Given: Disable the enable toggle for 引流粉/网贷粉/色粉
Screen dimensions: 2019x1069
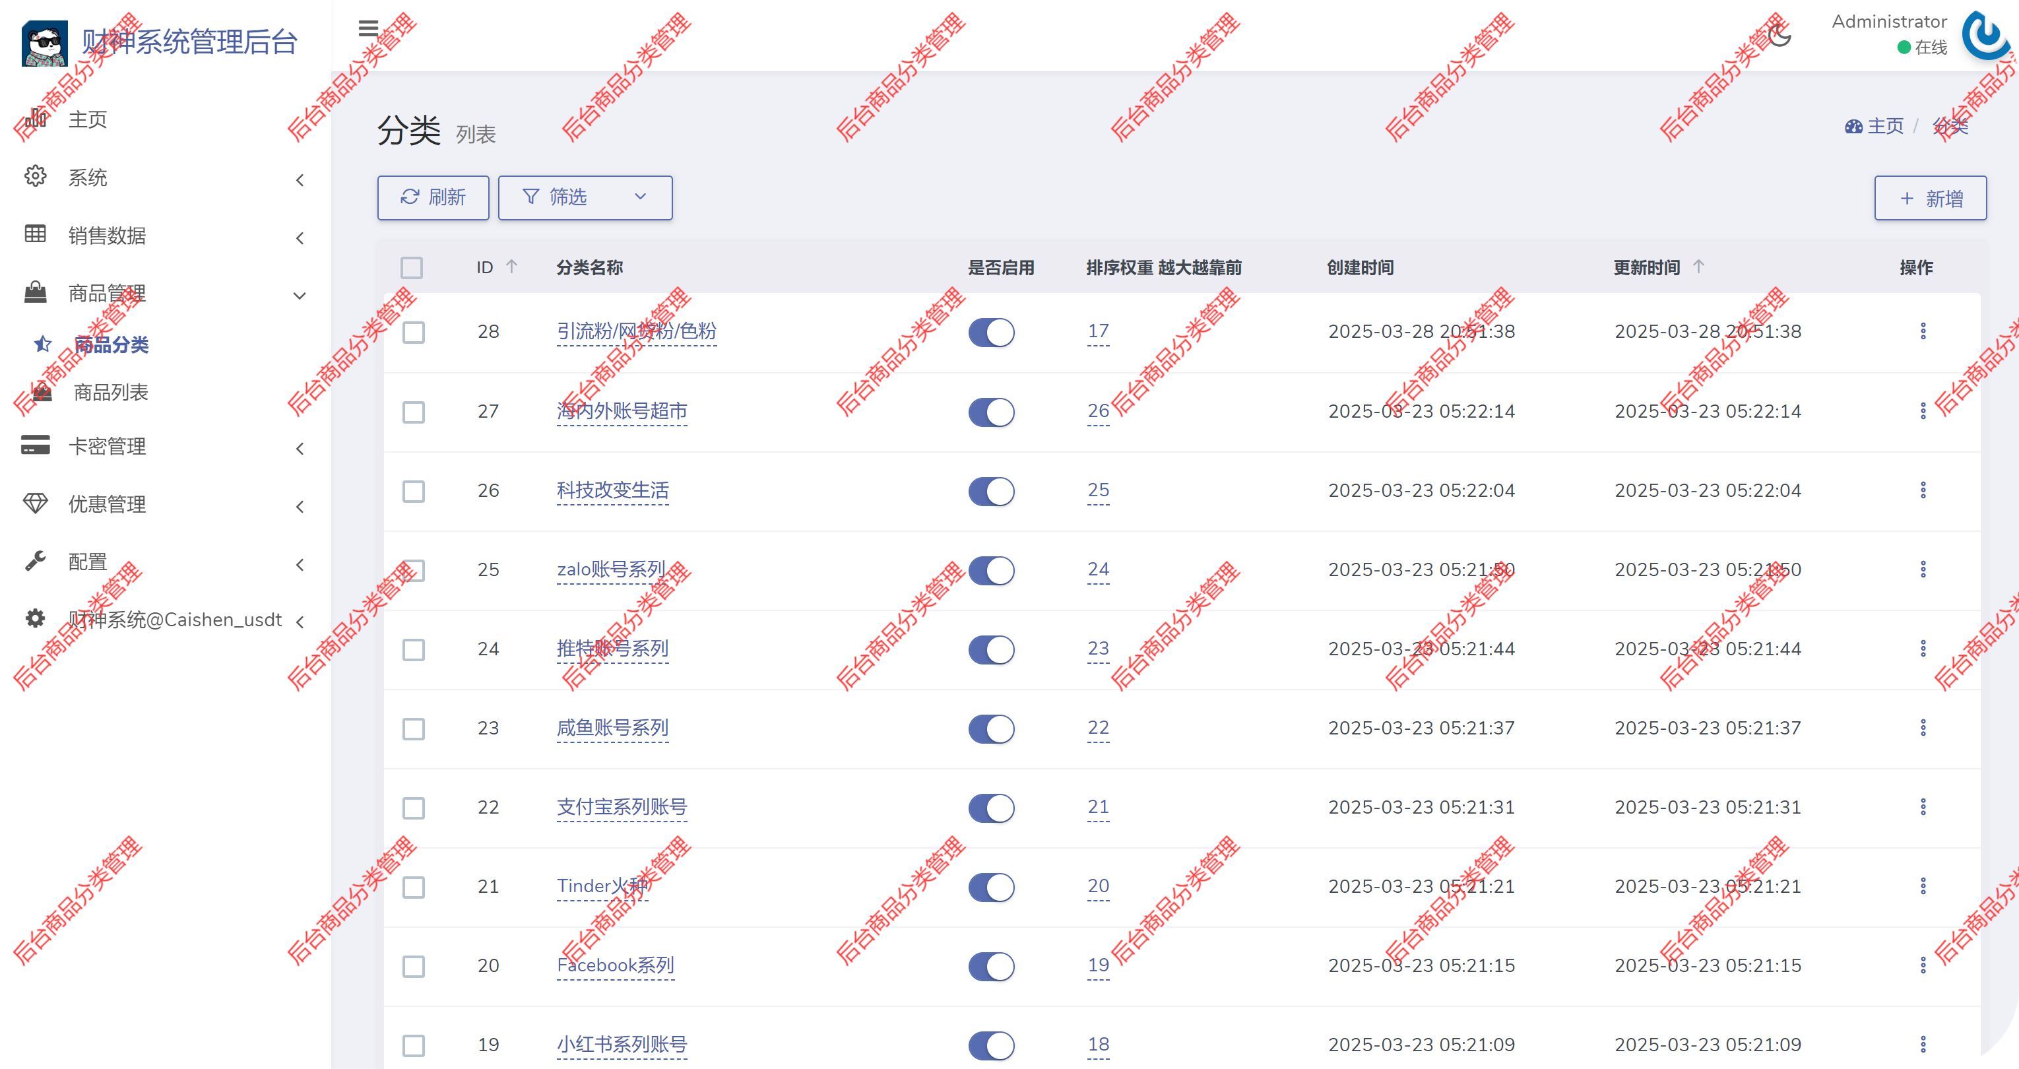Looking at the screenshot, I should [992, 333].
